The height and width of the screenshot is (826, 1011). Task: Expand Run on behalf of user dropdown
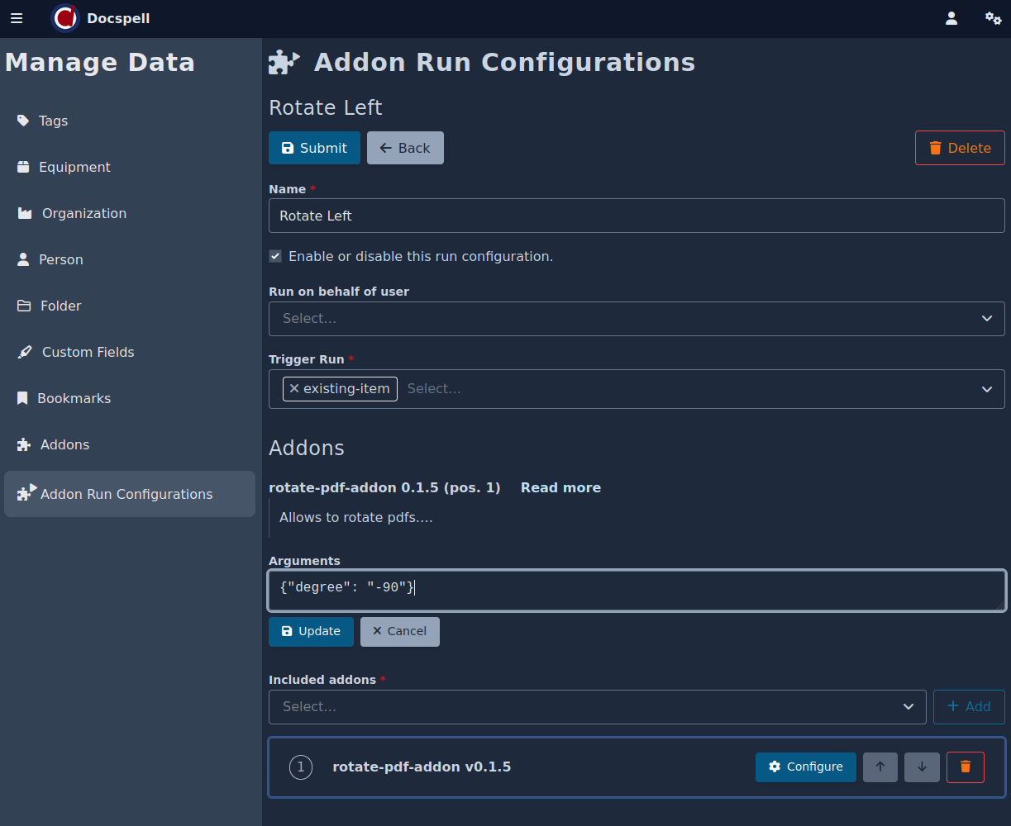pyautogui.click(x=986, y=319)
